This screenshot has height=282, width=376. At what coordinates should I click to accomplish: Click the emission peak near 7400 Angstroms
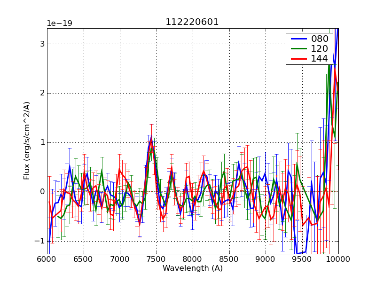pos(151,139)
